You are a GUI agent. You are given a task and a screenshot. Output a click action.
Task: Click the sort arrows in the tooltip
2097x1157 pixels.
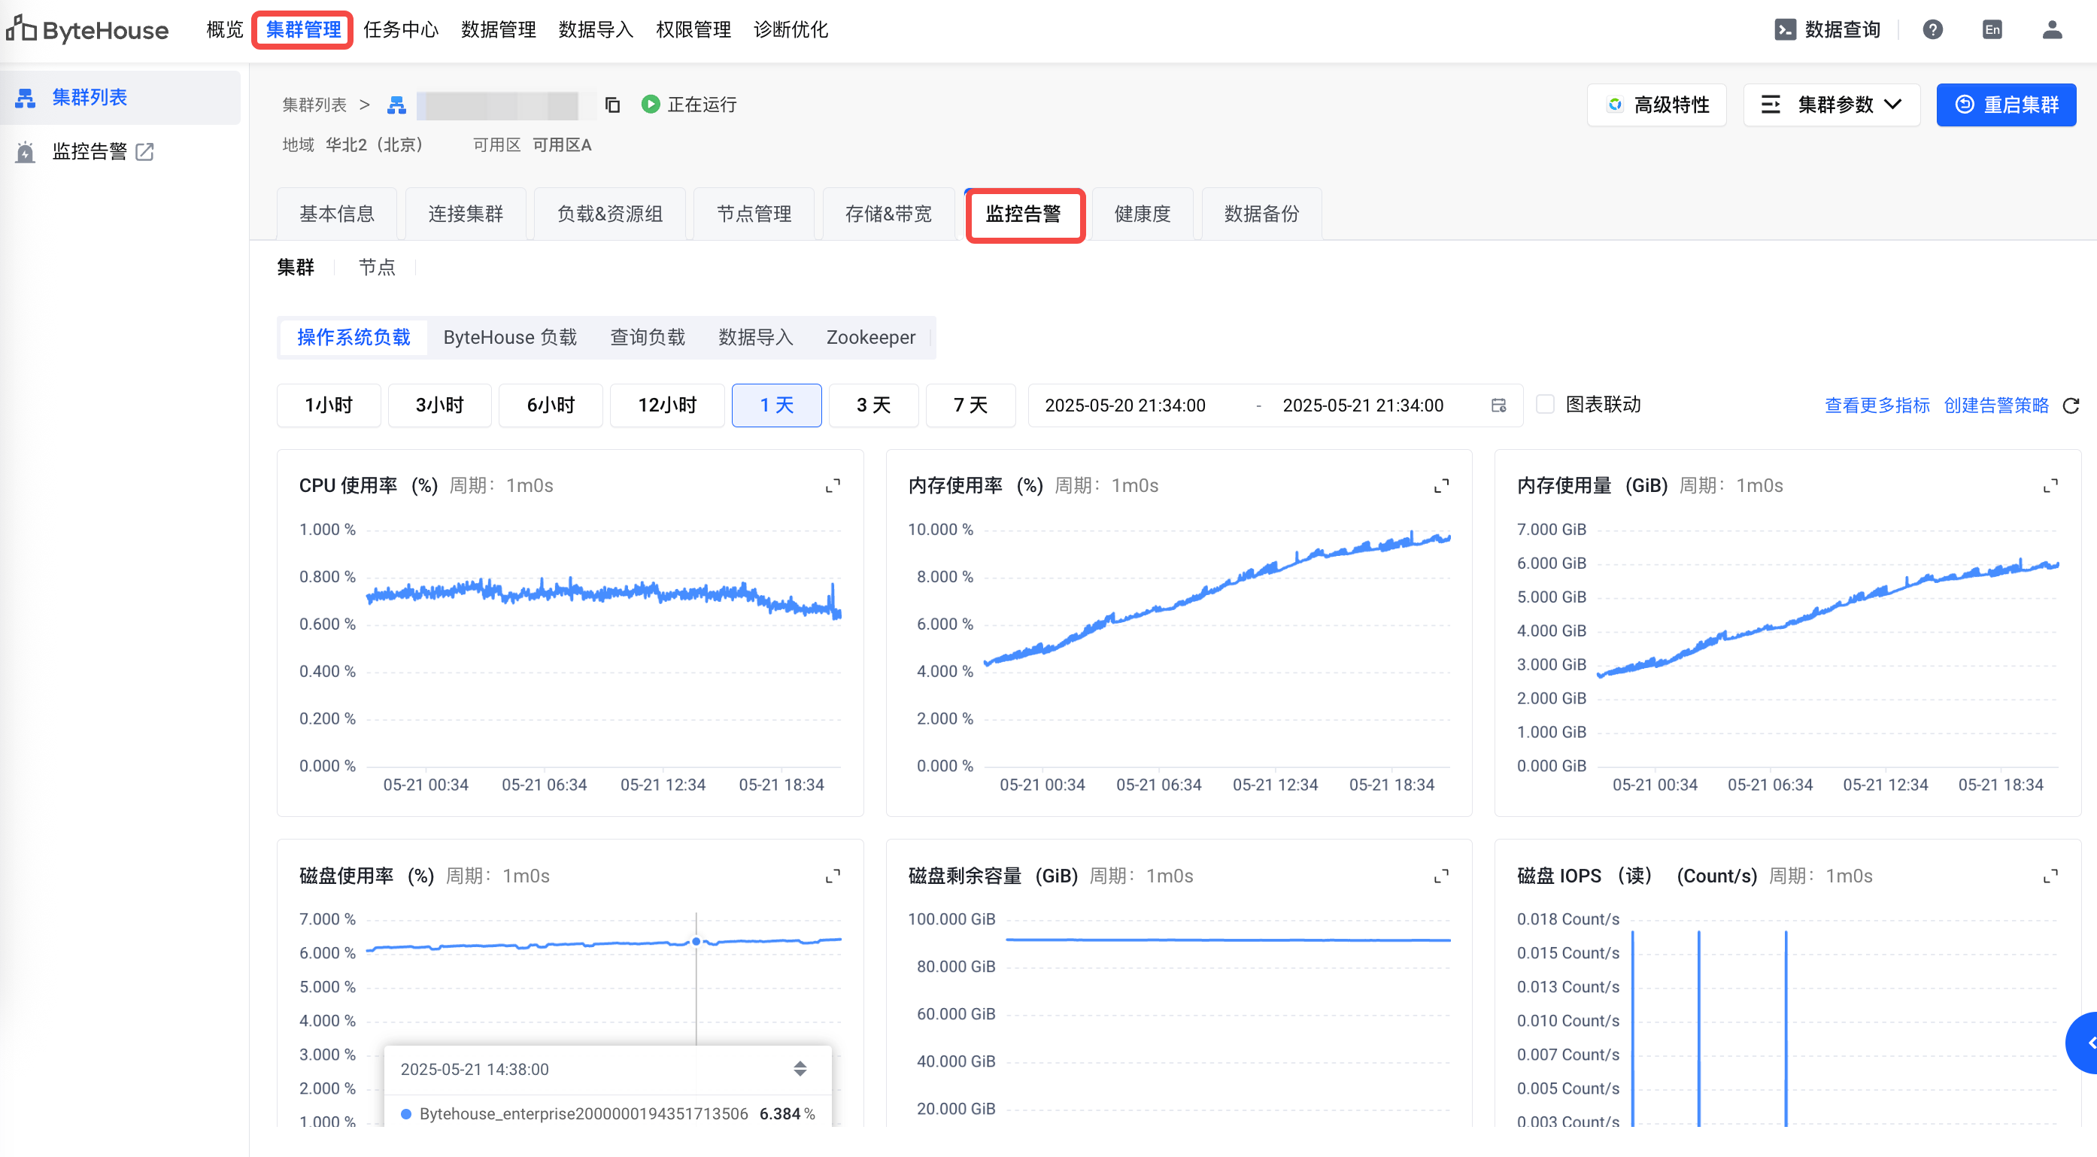tap(800, 1069)
